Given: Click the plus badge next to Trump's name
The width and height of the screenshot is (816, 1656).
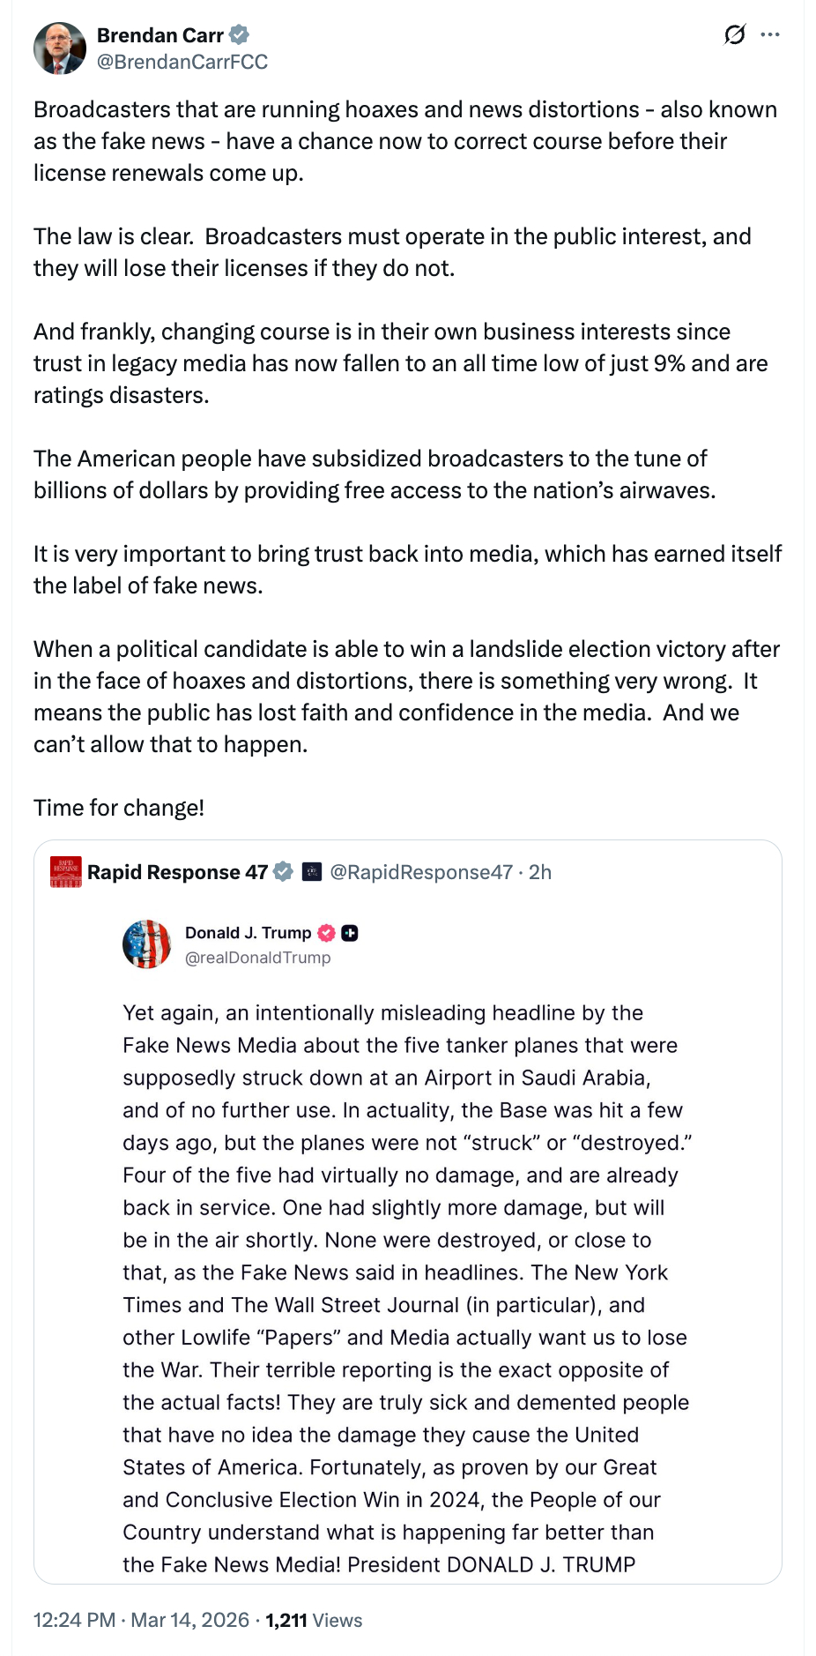Looking at the screenshot, I should (350, 933).
